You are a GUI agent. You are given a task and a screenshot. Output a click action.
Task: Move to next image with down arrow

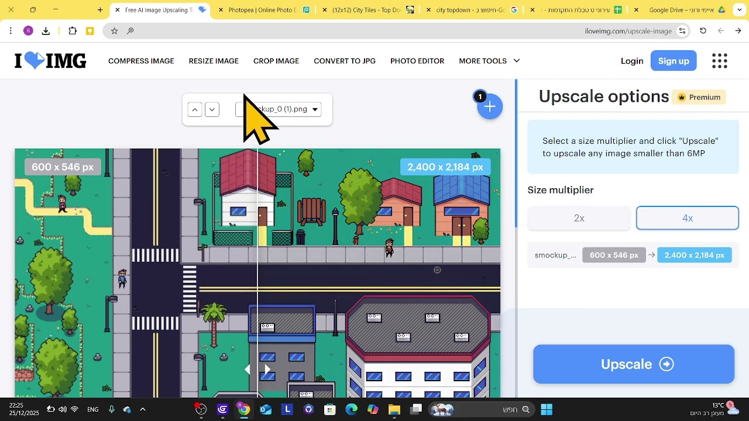coord(212,109)
